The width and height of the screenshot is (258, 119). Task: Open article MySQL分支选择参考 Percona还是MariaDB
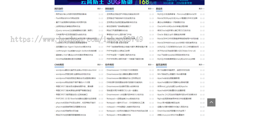point(177,14)
